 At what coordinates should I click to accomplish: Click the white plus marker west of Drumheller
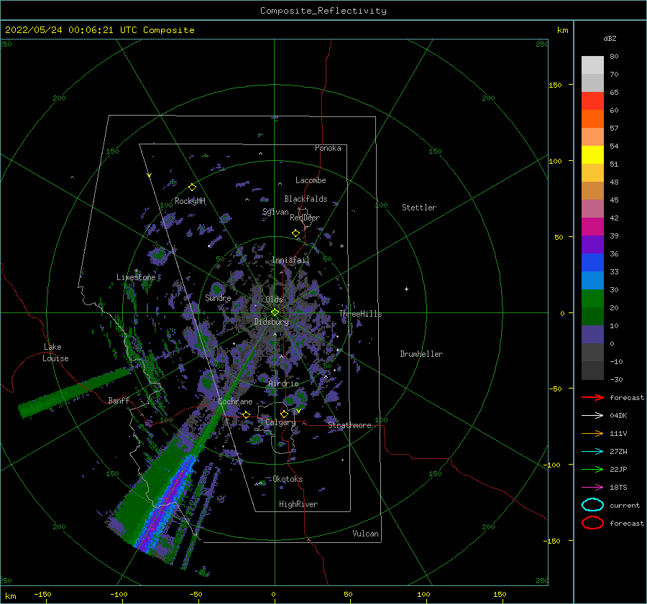pos(406,289)
